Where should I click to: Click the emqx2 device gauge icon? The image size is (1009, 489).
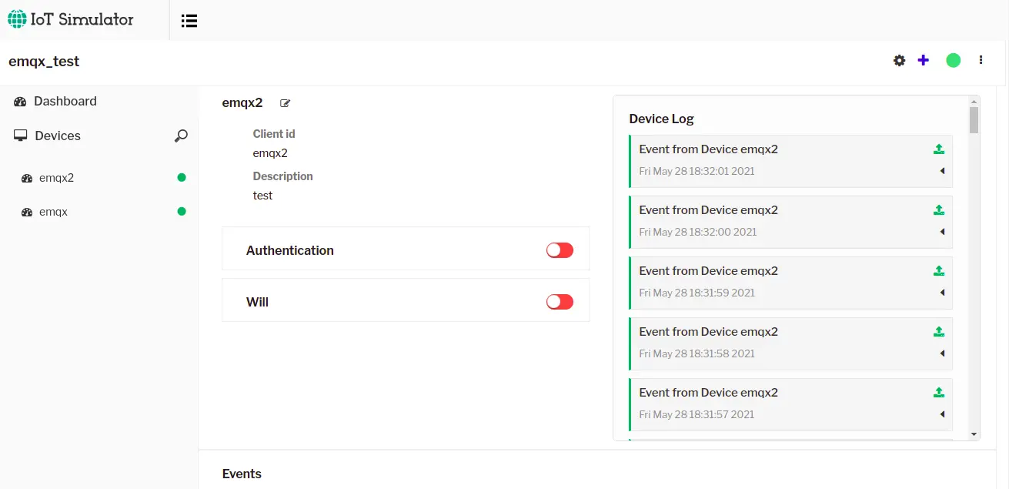27,178
